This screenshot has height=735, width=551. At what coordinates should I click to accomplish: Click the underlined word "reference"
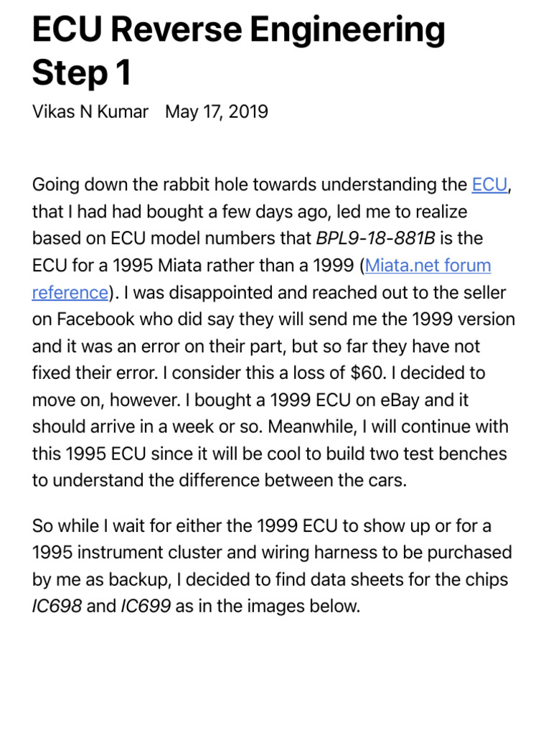click(x=70, y=293)
